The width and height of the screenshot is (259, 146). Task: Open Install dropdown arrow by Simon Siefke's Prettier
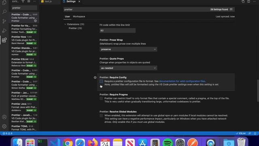[x=35, y=88]
